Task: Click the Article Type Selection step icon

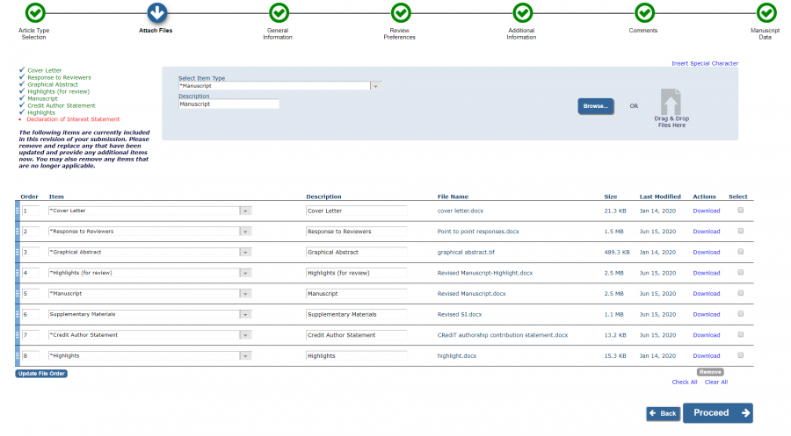Action: point(34,13)
